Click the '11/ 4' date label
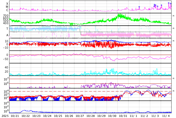Screen dimensions: 176x118 point(166,116)
